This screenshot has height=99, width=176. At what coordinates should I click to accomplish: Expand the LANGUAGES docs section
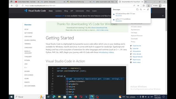28,48
